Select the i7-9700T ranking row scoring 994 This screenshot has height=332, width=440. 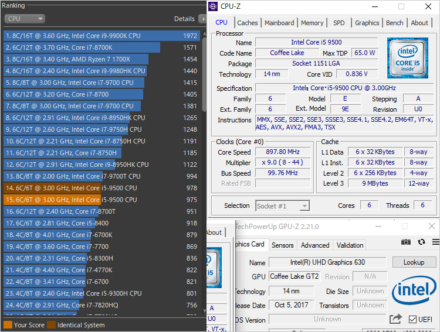pos(101,176)
